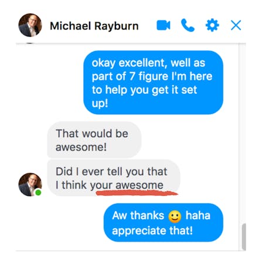Click the green online status dot
Image resolution: width=262 pixels, height=262 pixels.
pyautogui.click(x=38, y=193)
